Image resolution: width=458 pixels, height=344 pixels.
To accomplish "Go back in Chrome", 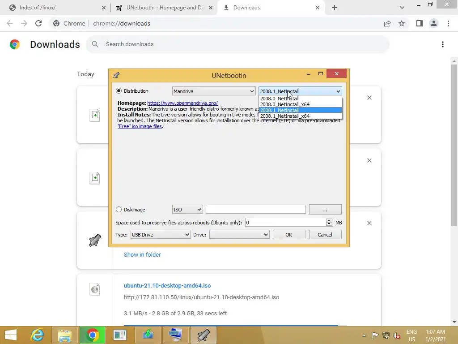I will coord(10,23).
